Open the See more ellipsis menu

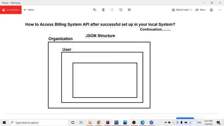(220, 10)
